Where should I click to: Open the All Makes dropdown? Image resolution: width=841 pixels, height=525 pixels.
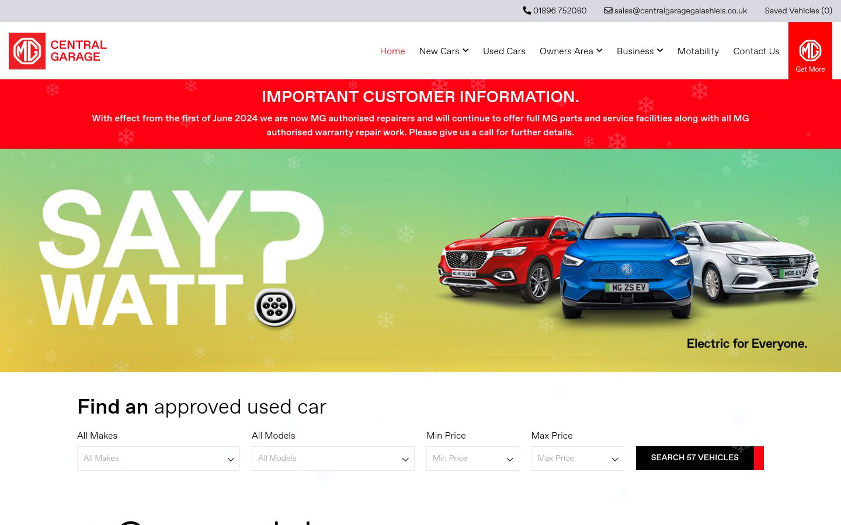pos(158,459)
